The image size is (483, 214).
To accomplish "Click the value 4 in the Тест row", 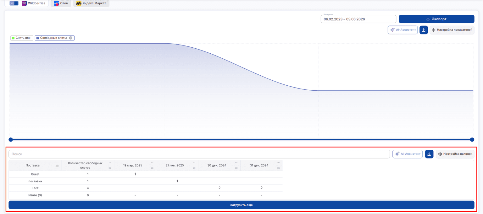I will click(88, 188).
